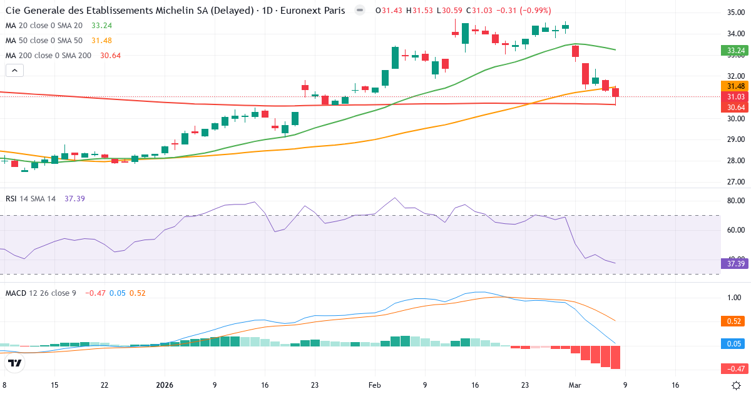
Task: Click the RSI 14 indicator legend
Action: click(x=30, y=198)
